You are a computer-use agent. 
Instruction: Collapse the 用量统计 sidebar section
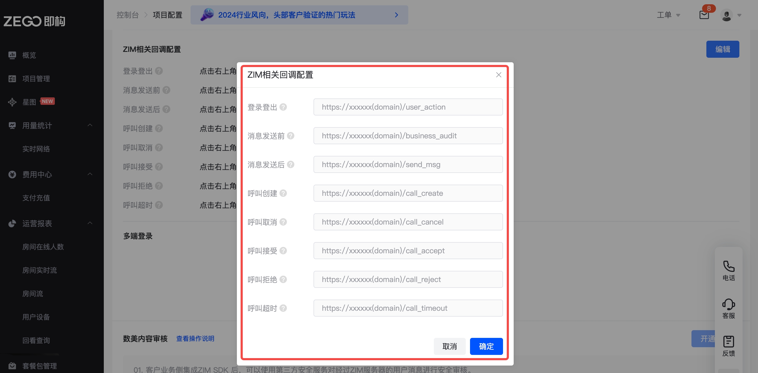[x=90, y=125]
